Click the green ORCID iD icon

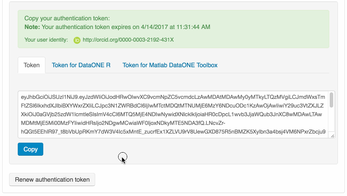[77, 40]
